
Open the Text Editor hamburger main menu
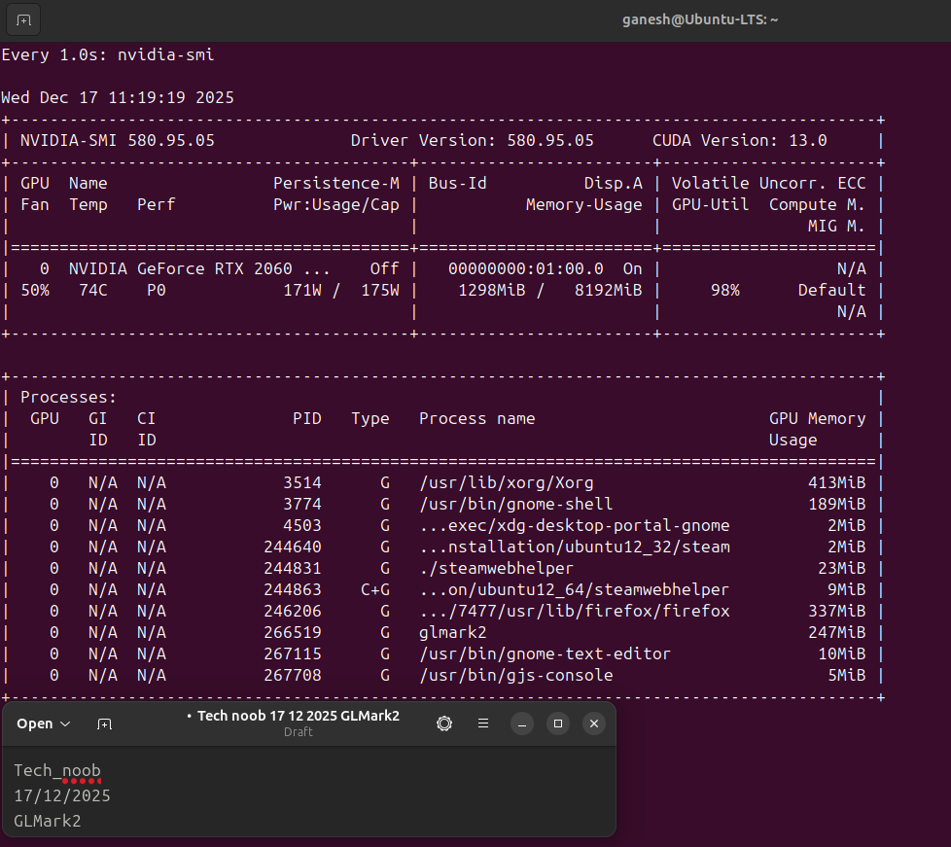coord(483,723)
